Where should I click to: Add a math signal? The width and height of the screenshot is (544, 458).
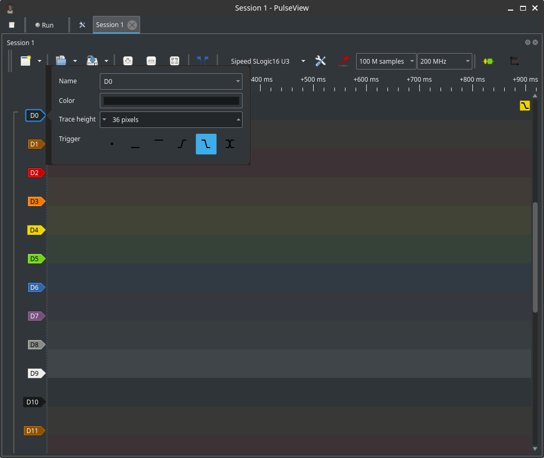click(x=514, y=61)
